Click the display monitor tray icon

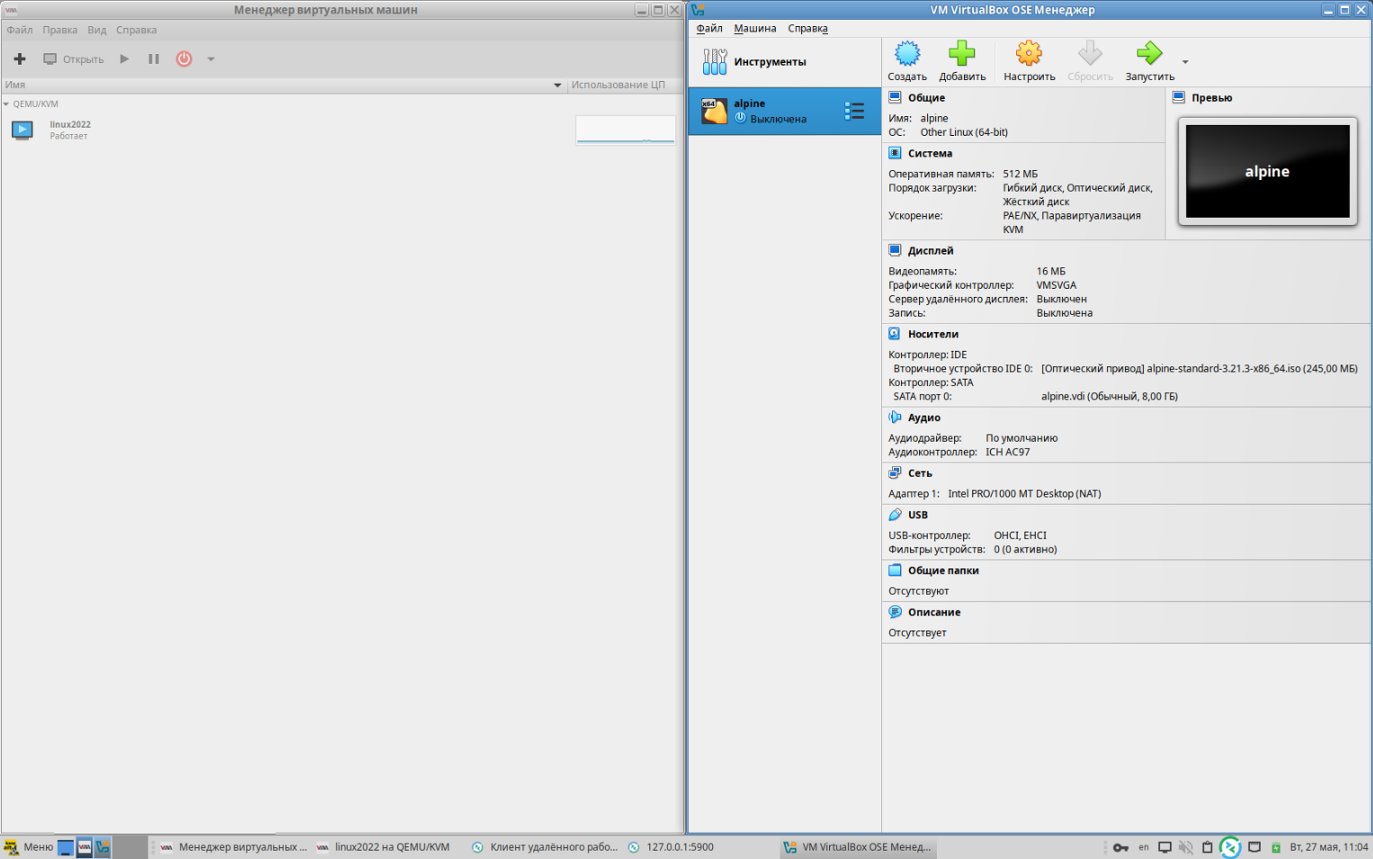coord(1164,847)
